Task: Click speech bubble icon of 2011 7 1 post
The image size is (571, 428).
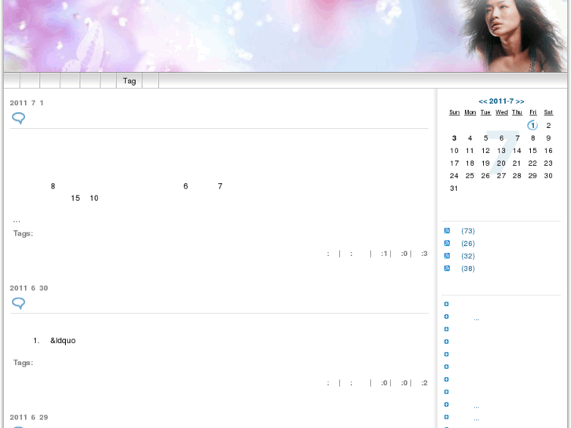Action: 19,118
